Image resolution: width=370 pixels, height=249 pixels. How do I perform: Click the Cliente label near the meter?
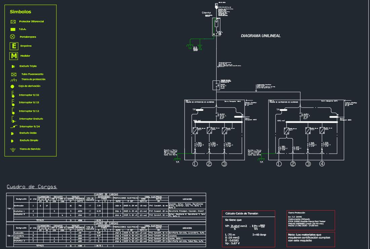206,13
